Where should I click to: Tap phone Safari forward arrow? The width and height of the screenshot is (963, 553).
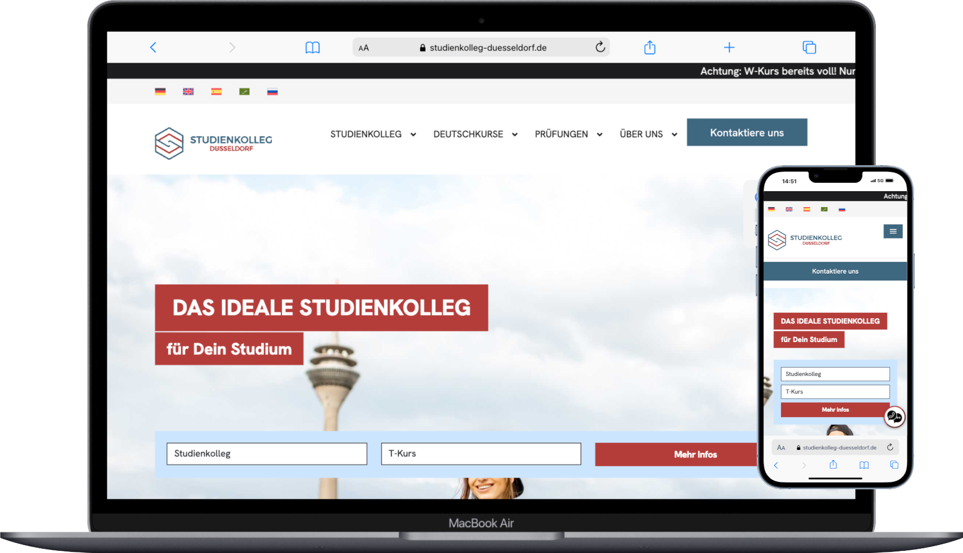click(804, 465)
